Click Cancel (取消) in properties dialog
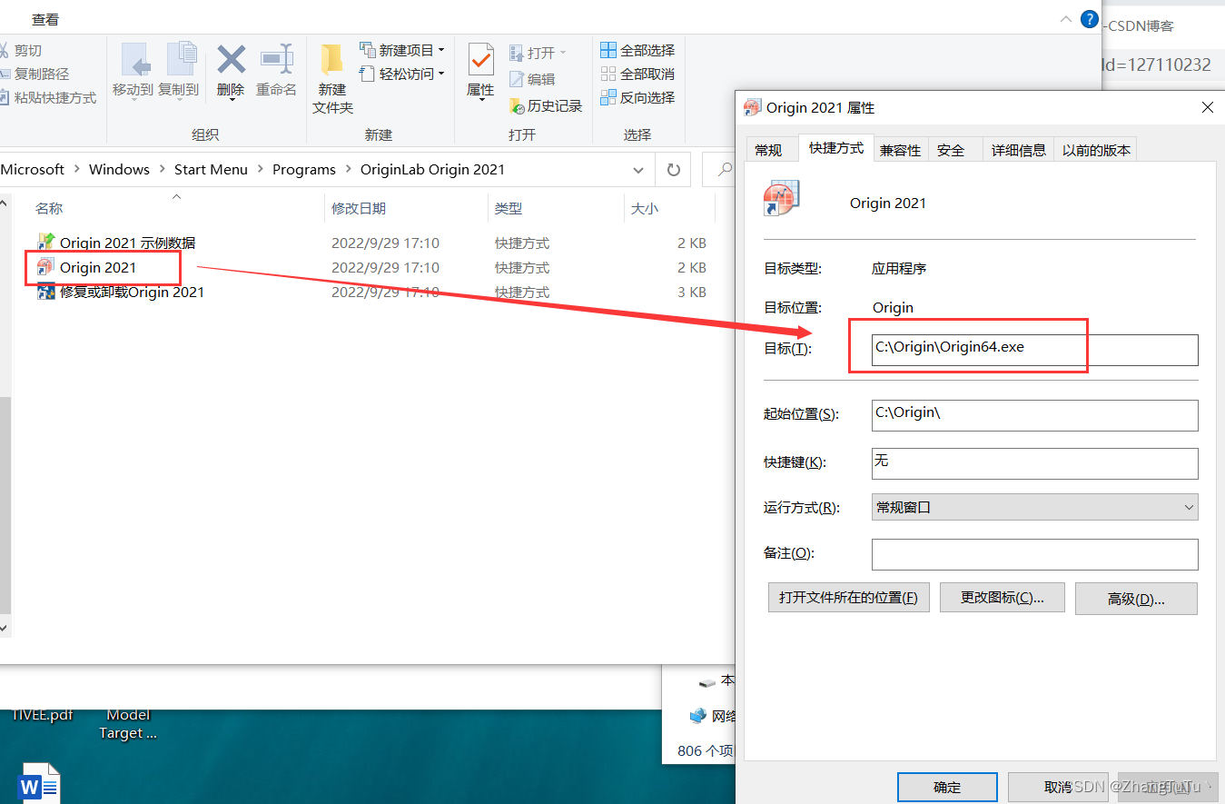1225x804 pixels. point(1058,787)
